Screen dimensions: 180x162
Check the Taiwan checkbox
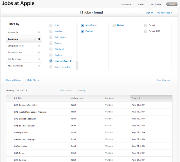click(x=51, y=43)
